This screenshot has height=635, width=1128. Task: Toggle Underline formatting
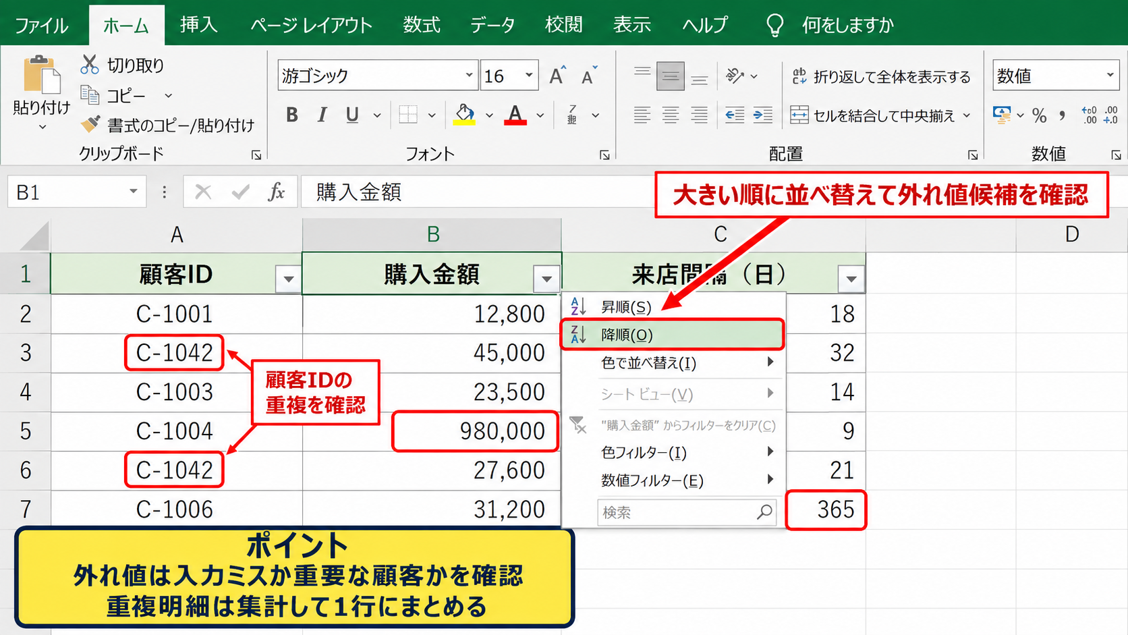352,115
